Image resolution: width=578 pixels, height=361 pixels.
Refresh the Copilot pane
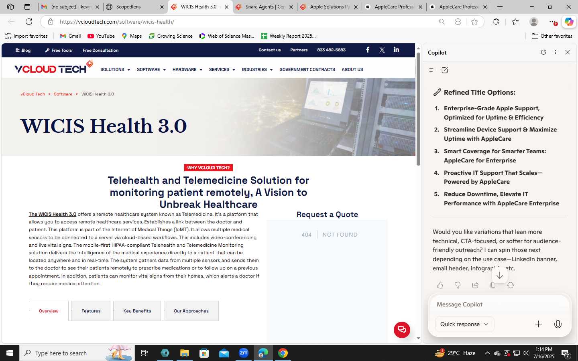click(x=543, y=52)
